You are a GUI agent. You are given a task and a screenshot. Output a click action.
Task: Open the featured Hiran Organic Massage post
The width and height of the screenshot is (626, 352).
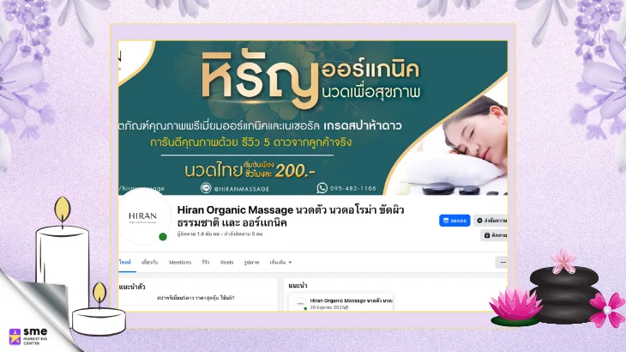pos(341,302)
